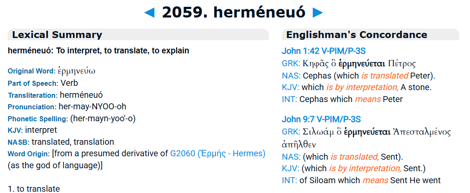
Task: Click the Lexical Summary section header
Action: (x=57, y=35)
